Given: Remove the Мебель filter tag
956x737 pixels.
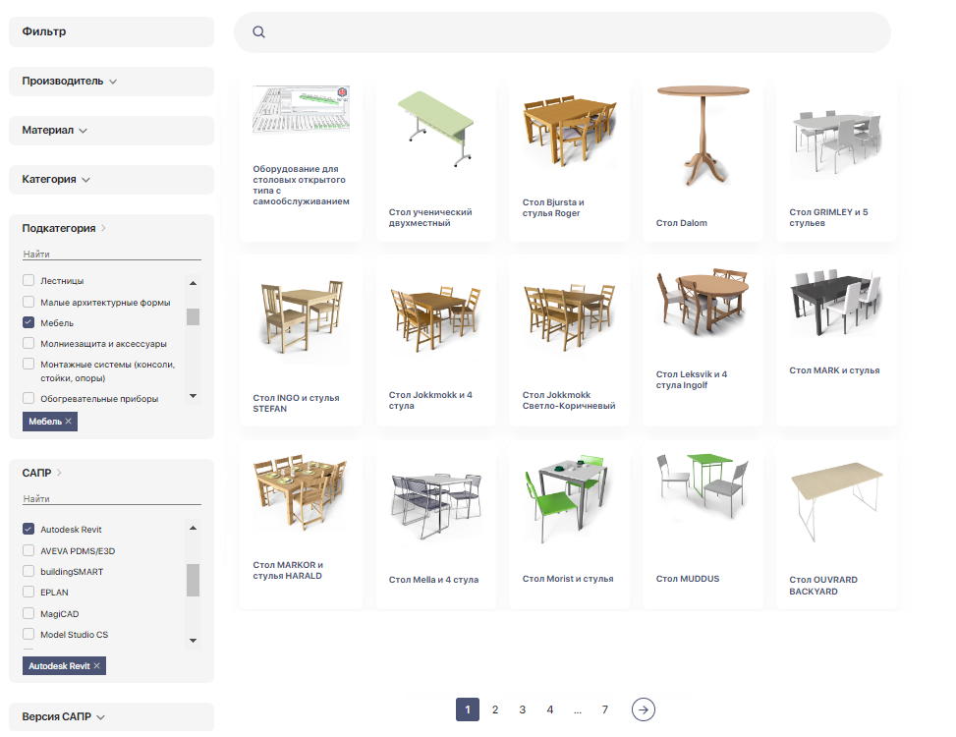Looking at the screenshot, I should 69,422.
